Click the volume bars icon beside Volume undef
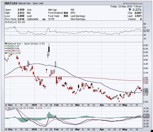 [6, 53]
